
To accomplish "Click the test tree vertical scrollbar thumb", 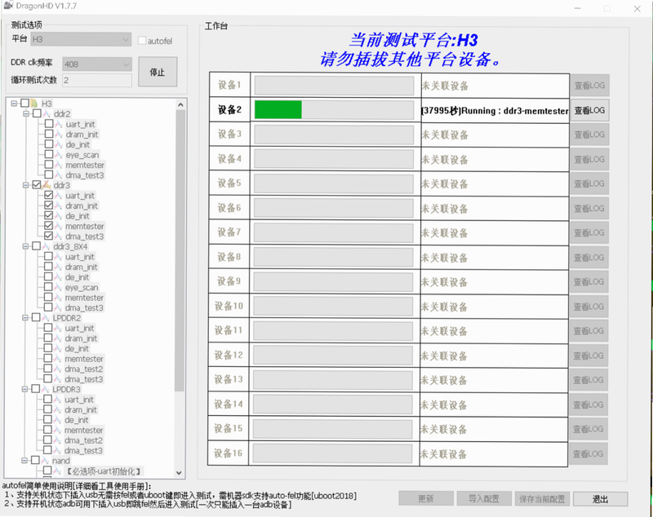I will (x=180, y=250).
